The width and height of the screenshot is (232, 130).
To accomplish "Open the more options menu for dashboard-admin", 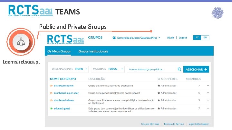I will point(208,85).
